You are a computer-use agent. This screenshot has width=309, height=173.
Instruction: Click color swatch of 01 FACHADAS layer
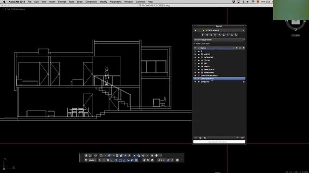tap(199, 57)
